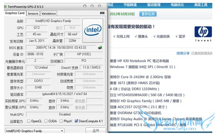Click the 摄像头 driver item
The width and height of the screenshot is (217, 134).
click(141, 36)
